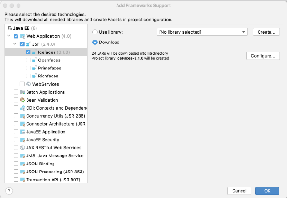Click the JSF (2.4.0) label

click(44, 44)
